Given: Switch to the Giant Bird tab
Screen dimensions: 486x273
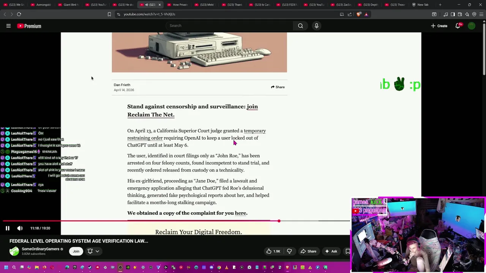Looking at the screenshot, I should (68, 5).
